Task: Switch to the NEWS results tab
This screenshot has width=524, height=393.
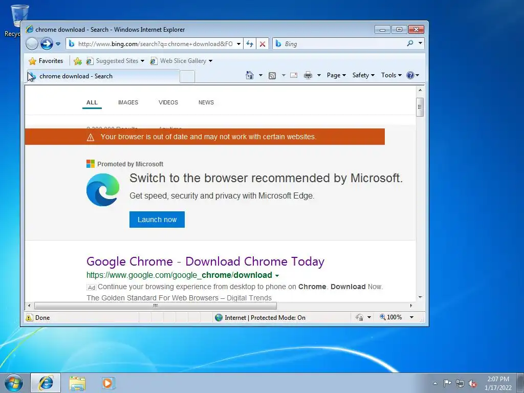Action: 206,102
